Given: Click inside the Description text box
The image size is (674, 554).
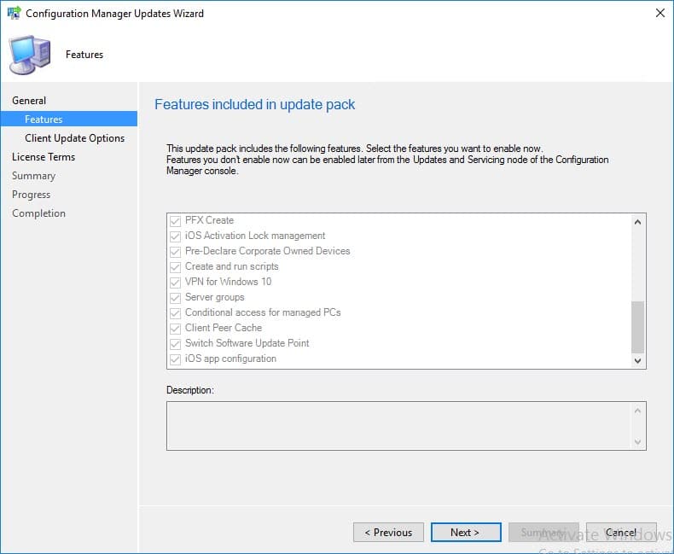Looking at the screenshot, I should (398, 425).
